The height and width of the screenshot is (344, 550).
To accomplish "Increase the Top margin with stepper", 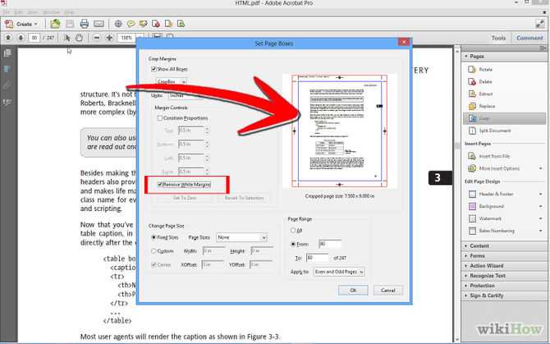I will tap(207, 128).
